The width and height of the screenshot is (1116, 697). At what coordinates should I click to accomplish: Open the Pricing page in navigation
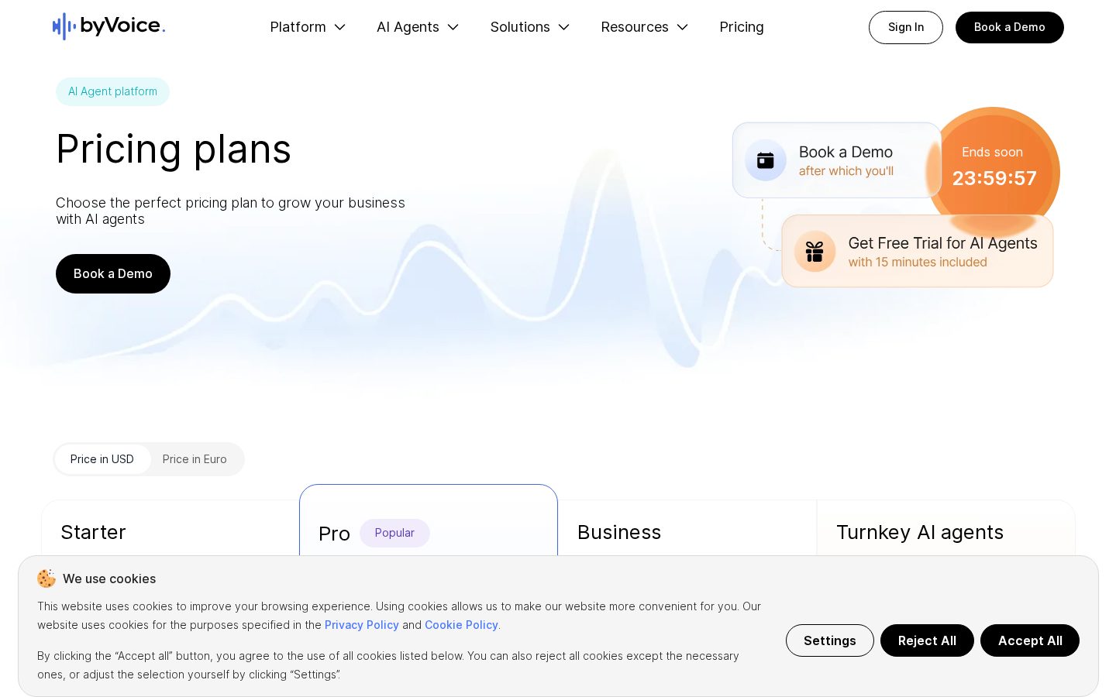coord(742,27)
